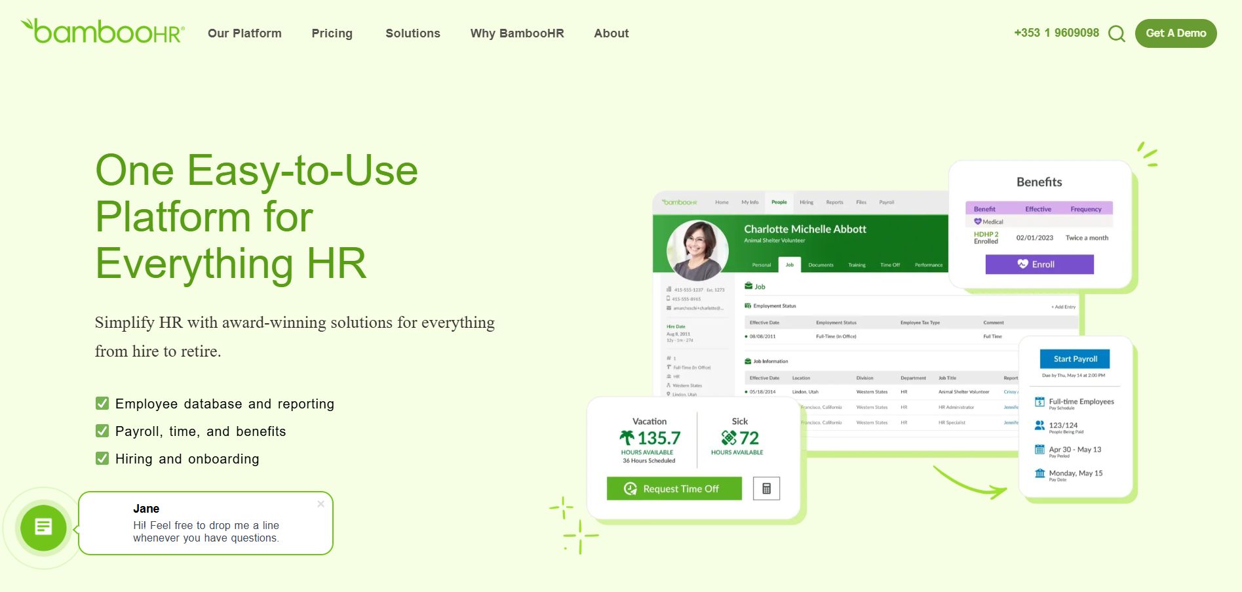The image size is (1242, 592).
Task: Click the calculator icon beside Request Time Off
Action: (766, 488)
